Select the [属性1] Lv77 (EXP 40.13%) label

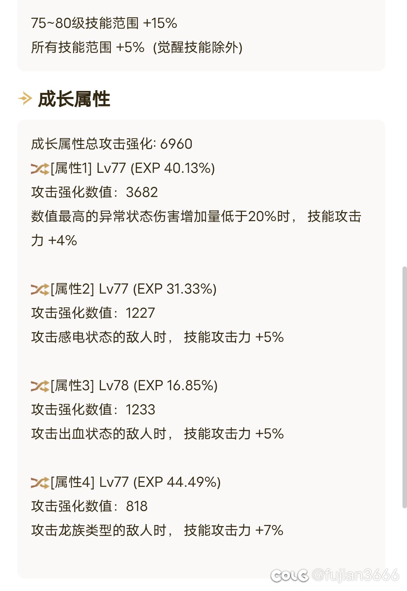pos(133,168)
